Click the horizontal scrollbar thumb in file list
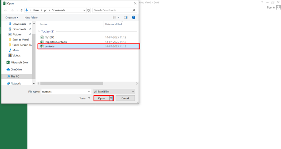This screenshot has width=281, height=149. click(71, 84)
